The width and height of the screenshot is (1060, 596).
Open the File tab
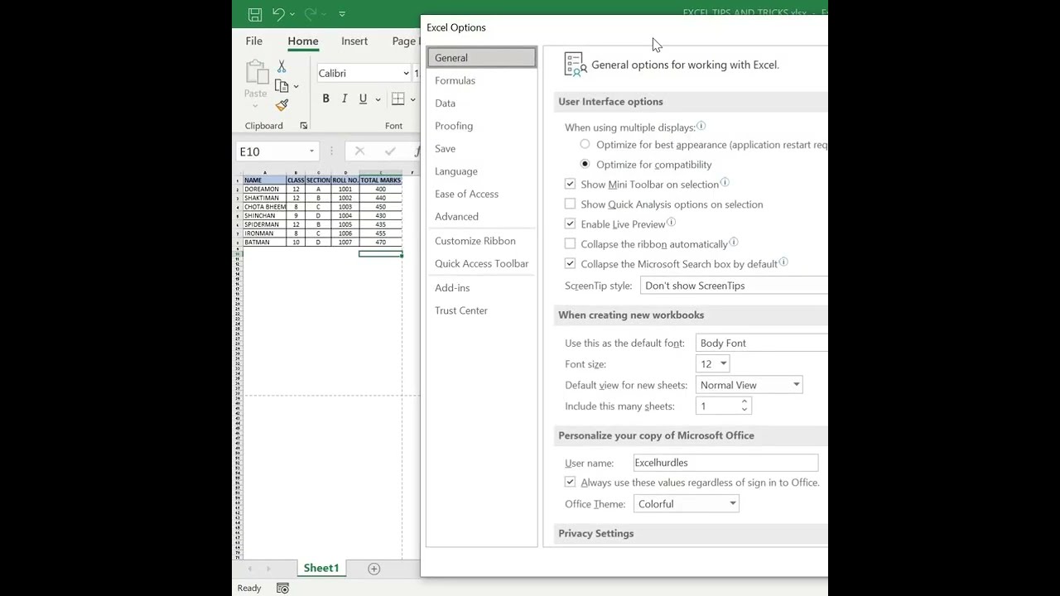click(254, 41)
